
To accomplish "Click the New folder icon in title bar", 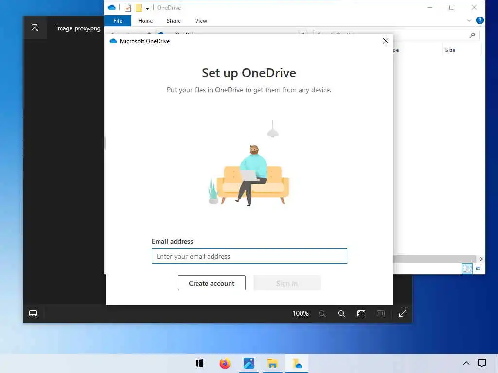I will (x=139, y=8).
